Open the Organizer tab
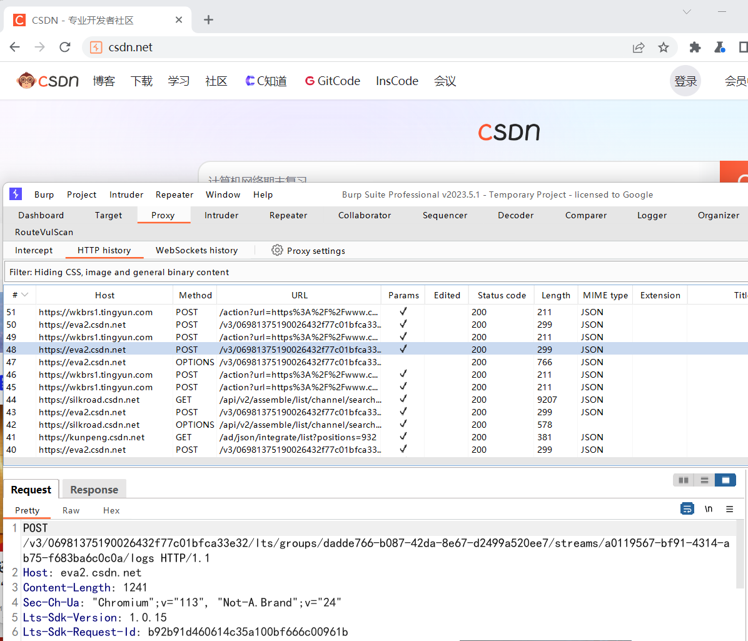This screenshot has width=748, height=641. pos(719,215)
